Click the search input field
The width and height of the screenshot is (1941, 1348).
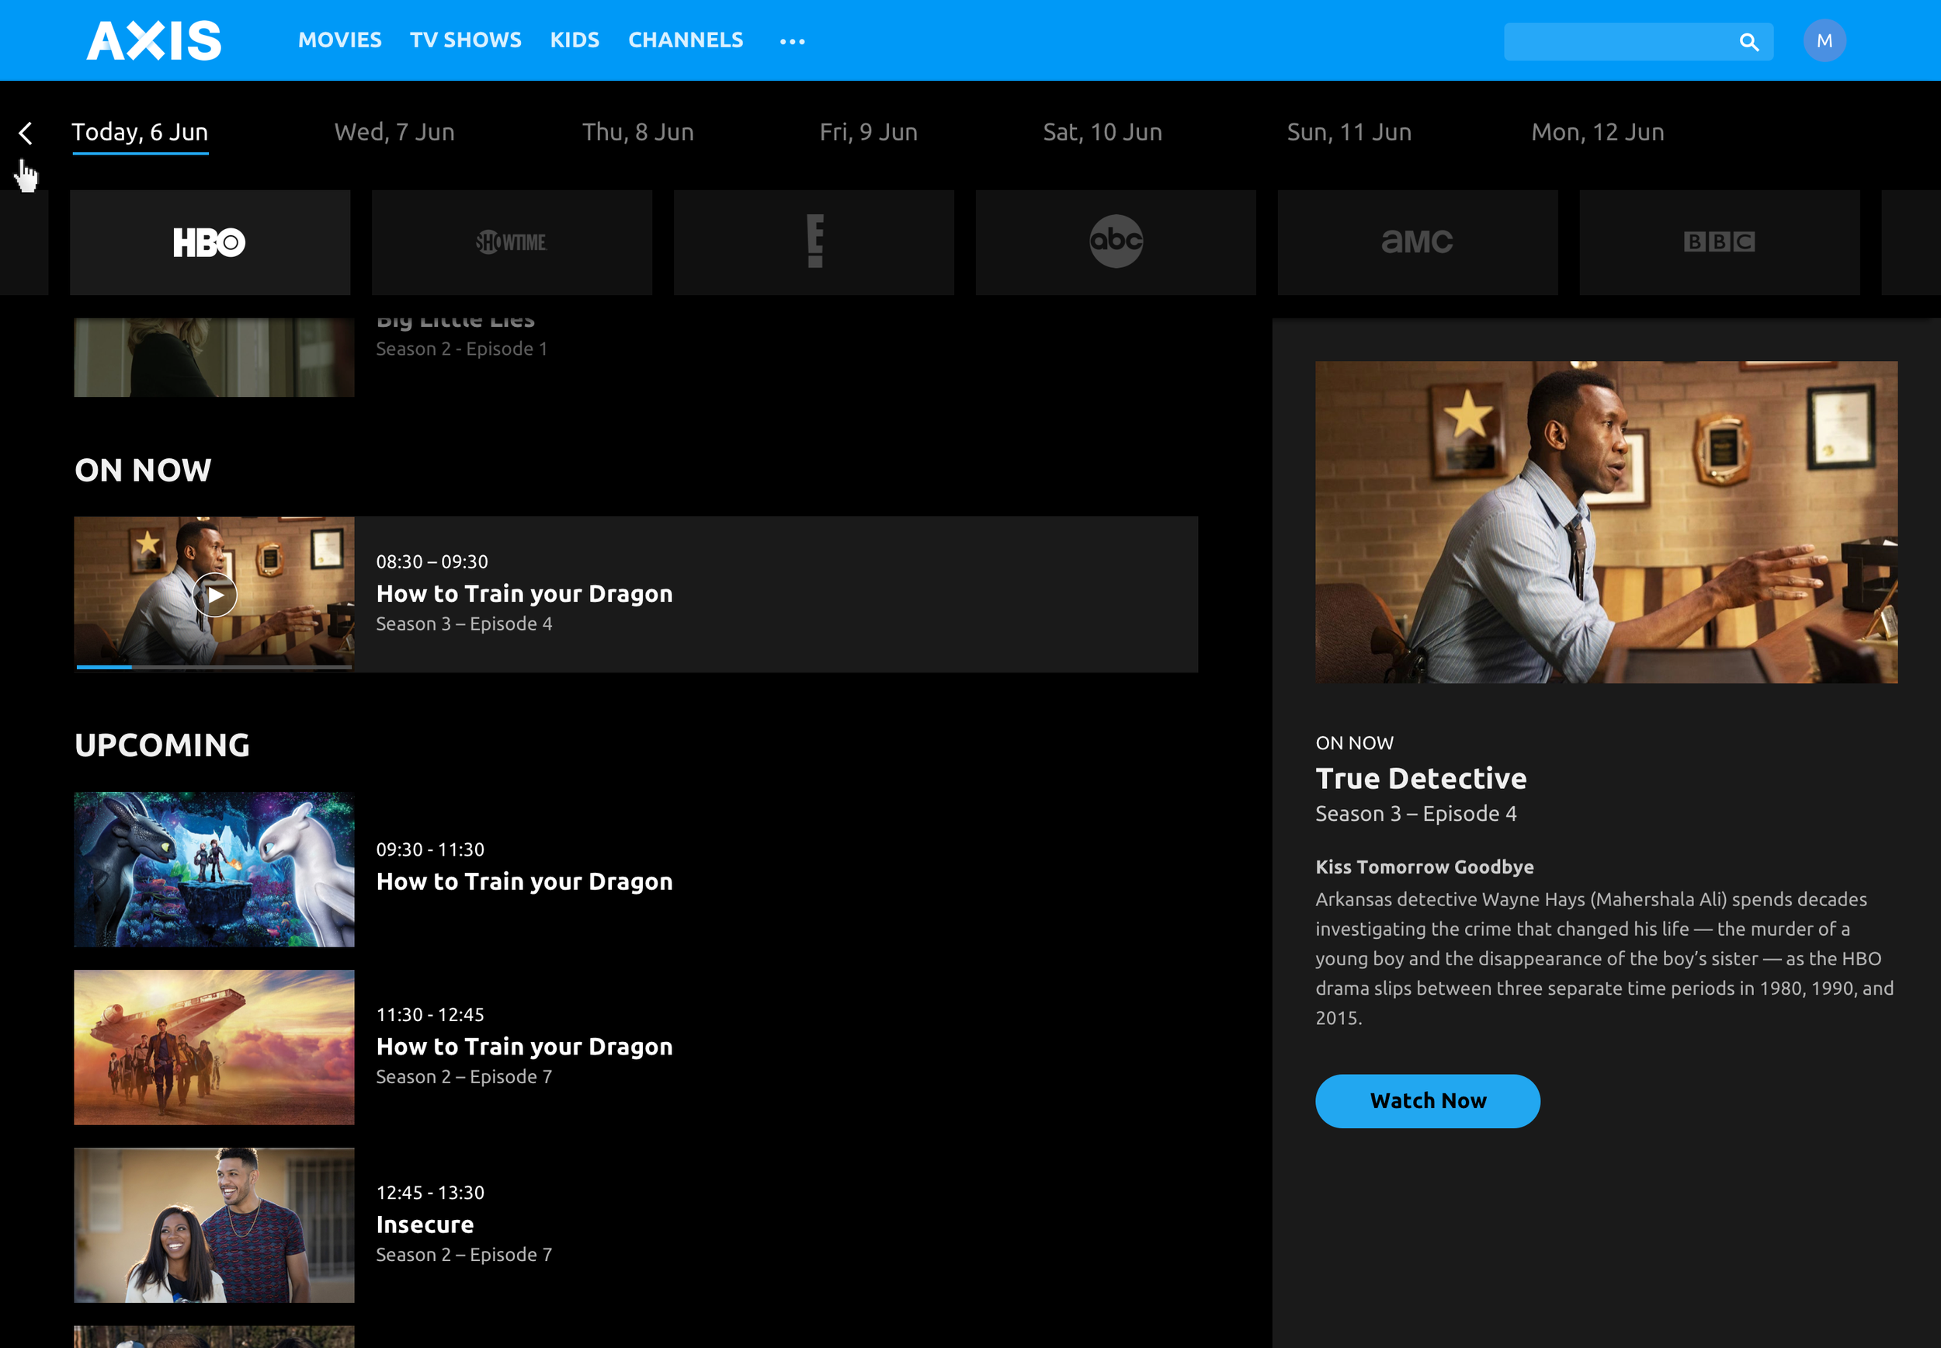[x=1638, y=41]
